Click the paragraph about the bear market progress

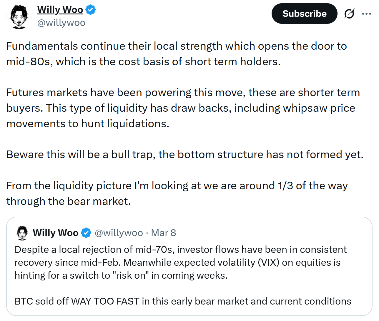[177, 193]
